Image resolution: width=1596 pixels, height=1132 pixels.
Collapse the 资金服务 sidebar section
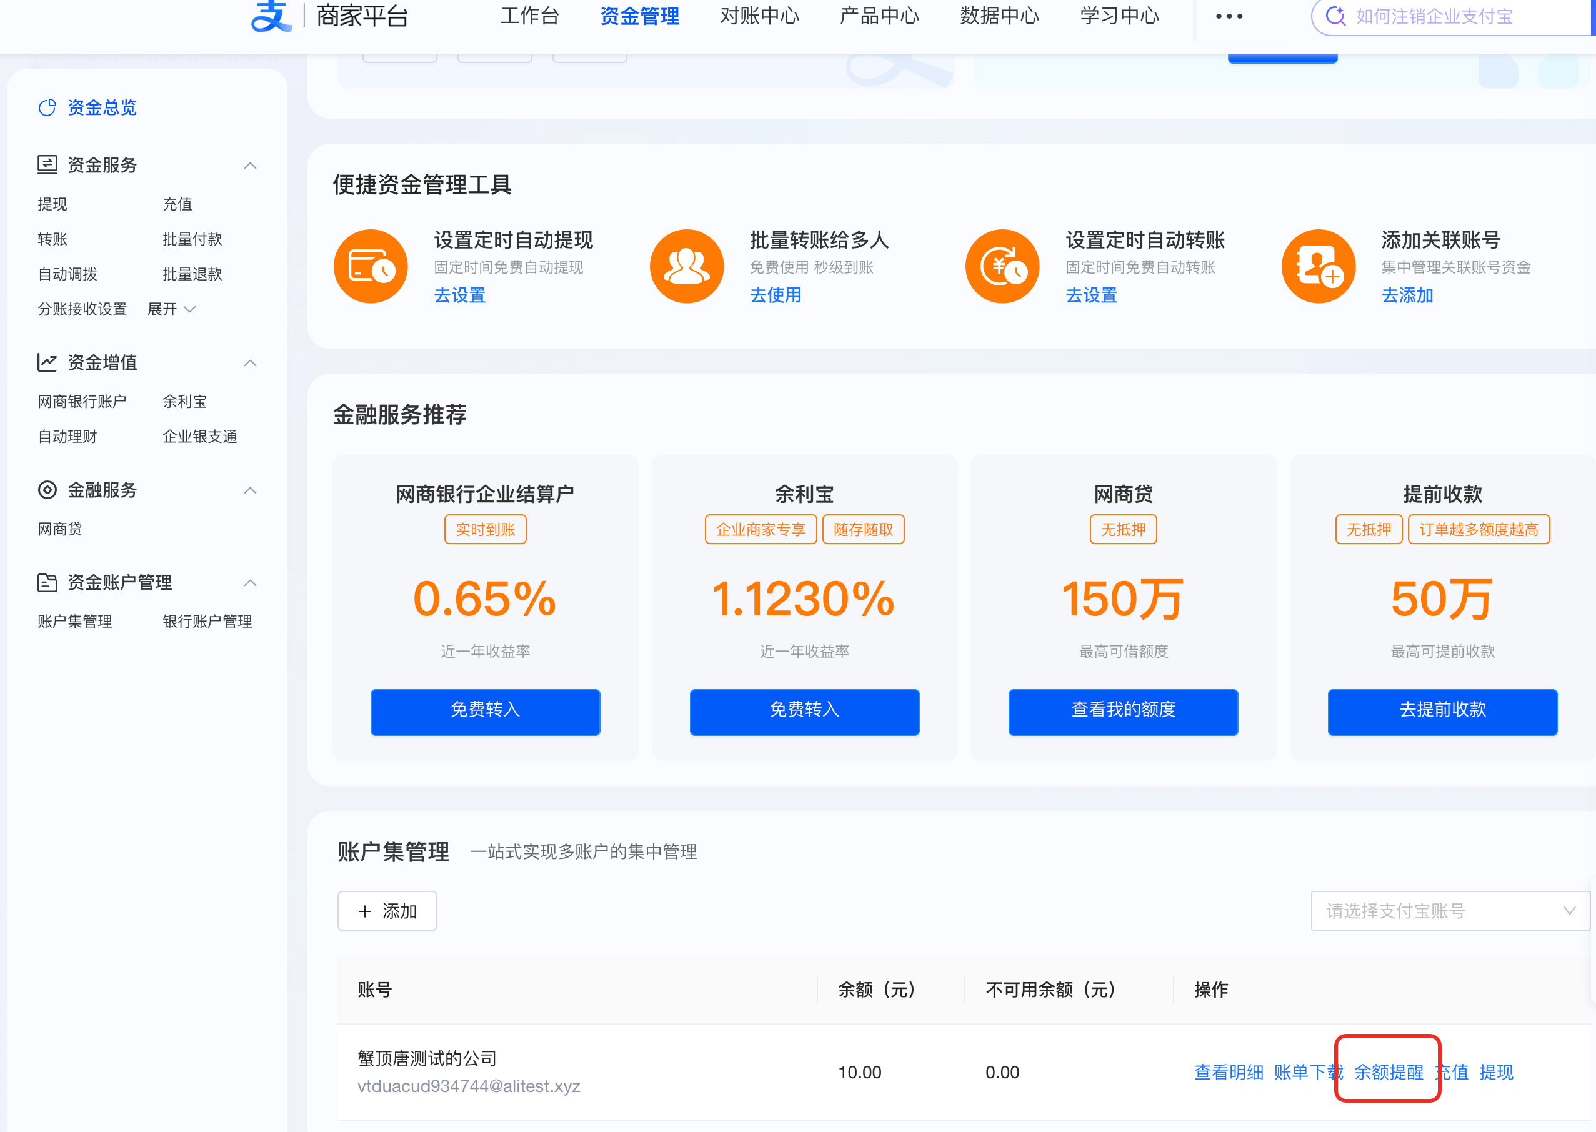point(251,165)
